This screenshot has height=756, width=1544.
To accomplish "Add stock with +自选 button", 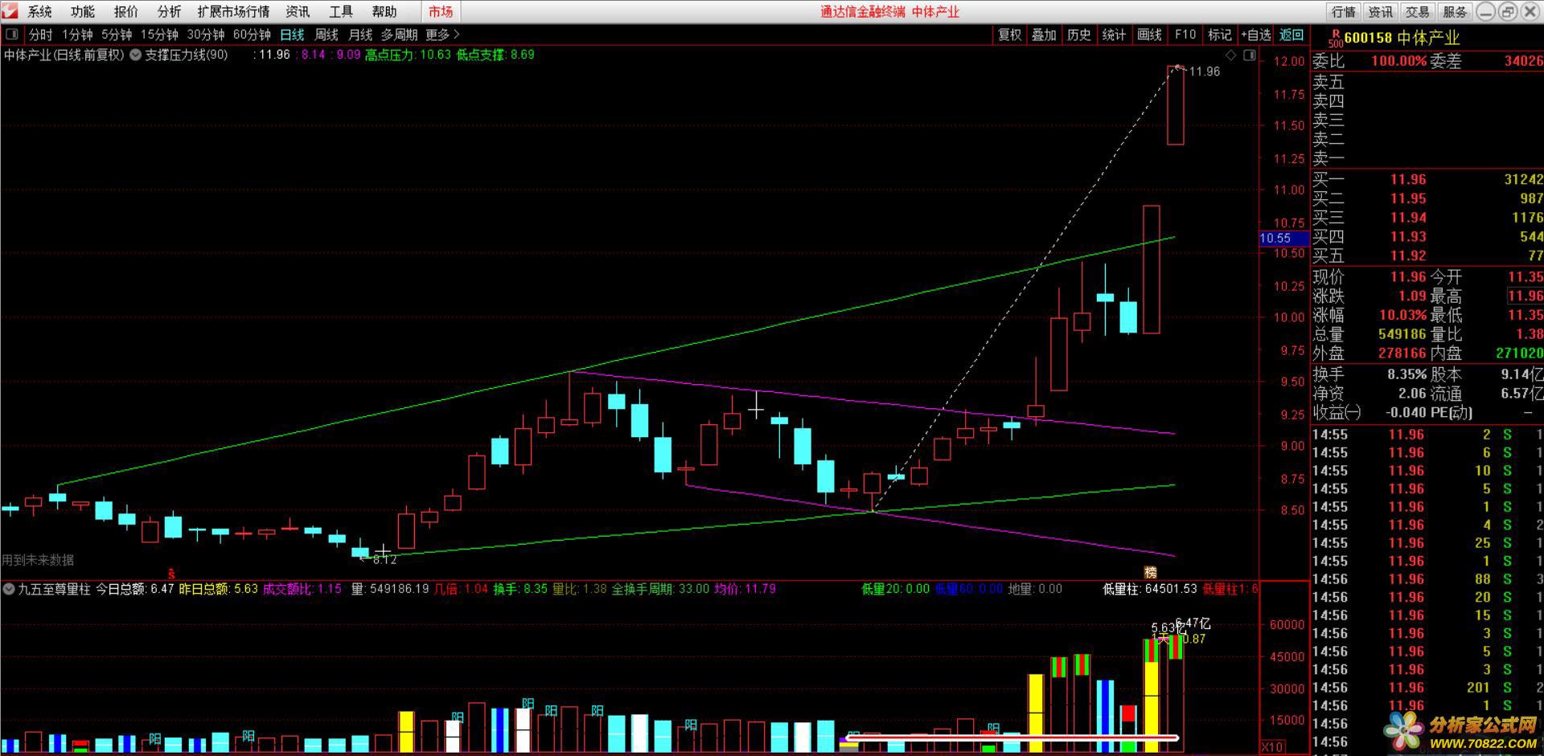I will 1256,35.
